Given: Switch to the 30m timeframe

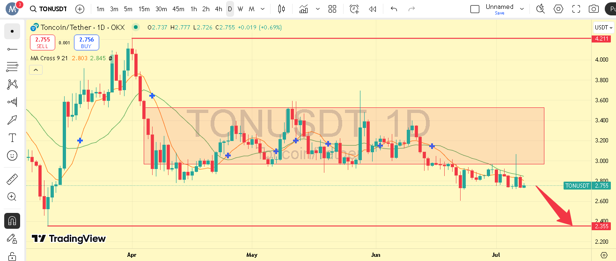Looking at the screenshot, I should click(x=161, y=9).
